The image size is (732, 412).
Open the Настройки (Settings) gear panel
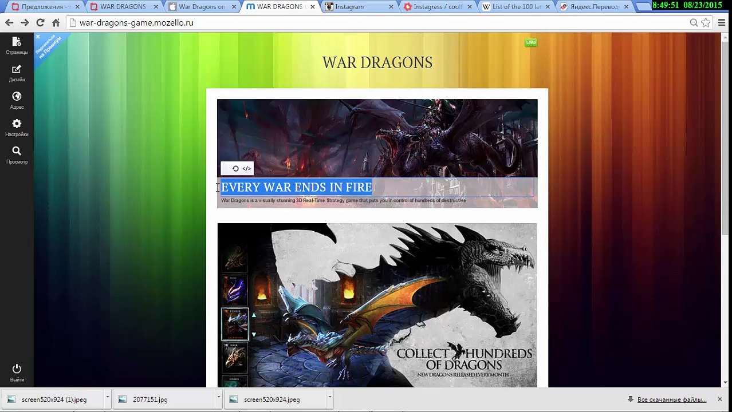point(17,128)
